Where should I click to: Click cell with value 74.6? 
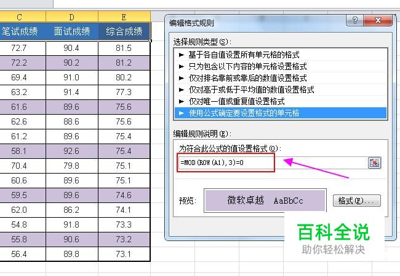point(124,196)
